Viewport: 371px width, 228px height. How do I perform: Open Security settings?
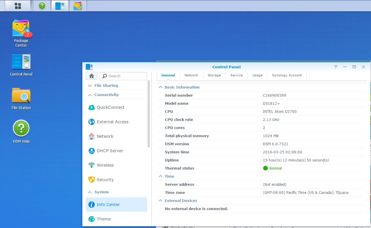(x=116, y=179)
